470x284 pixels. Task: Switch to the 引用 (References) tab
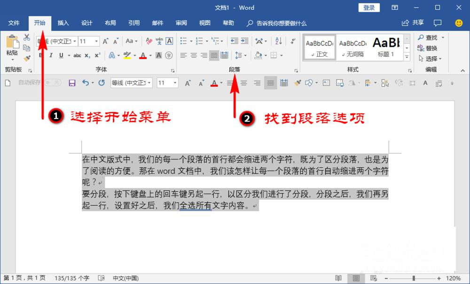tap(134, 23)
